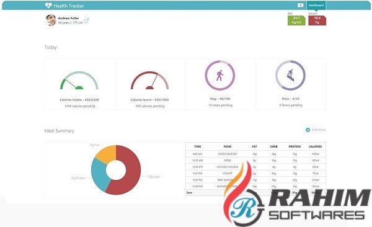Click the Andrew Fuller name text
Screen dimensions: 372x227
pos(68,18)
